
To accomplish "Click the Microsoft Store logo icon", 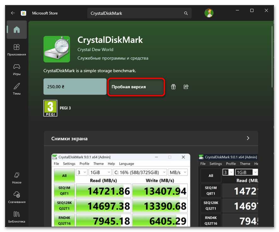I will coord(24,13).
